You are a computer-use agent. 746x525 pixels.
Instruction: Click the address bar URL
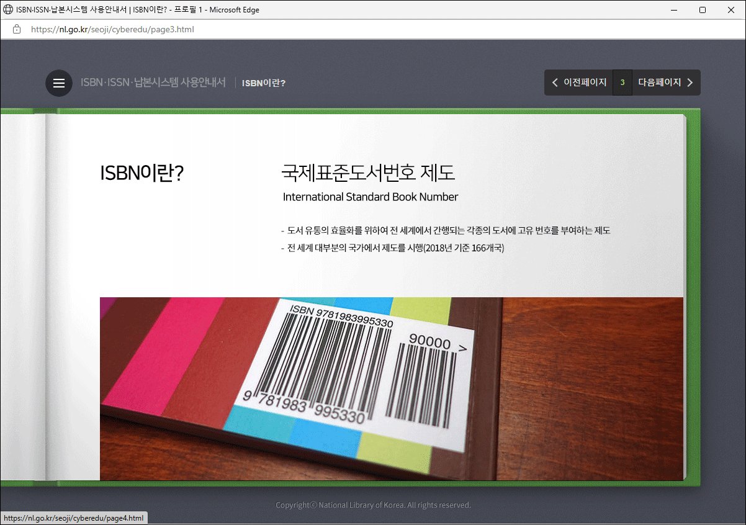pos(112,29)
